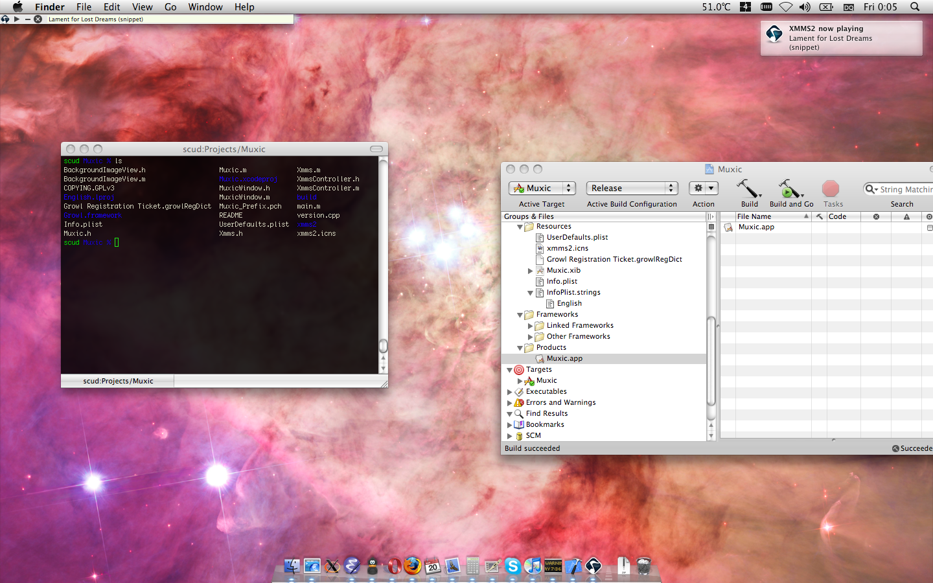Expand the Muxic target
The image size is (933, 583).
coord(520,381)
